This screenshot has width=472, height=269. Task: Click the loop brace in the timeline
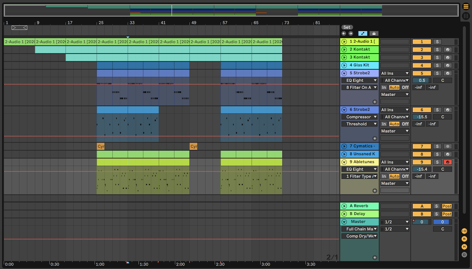point(19,28)
